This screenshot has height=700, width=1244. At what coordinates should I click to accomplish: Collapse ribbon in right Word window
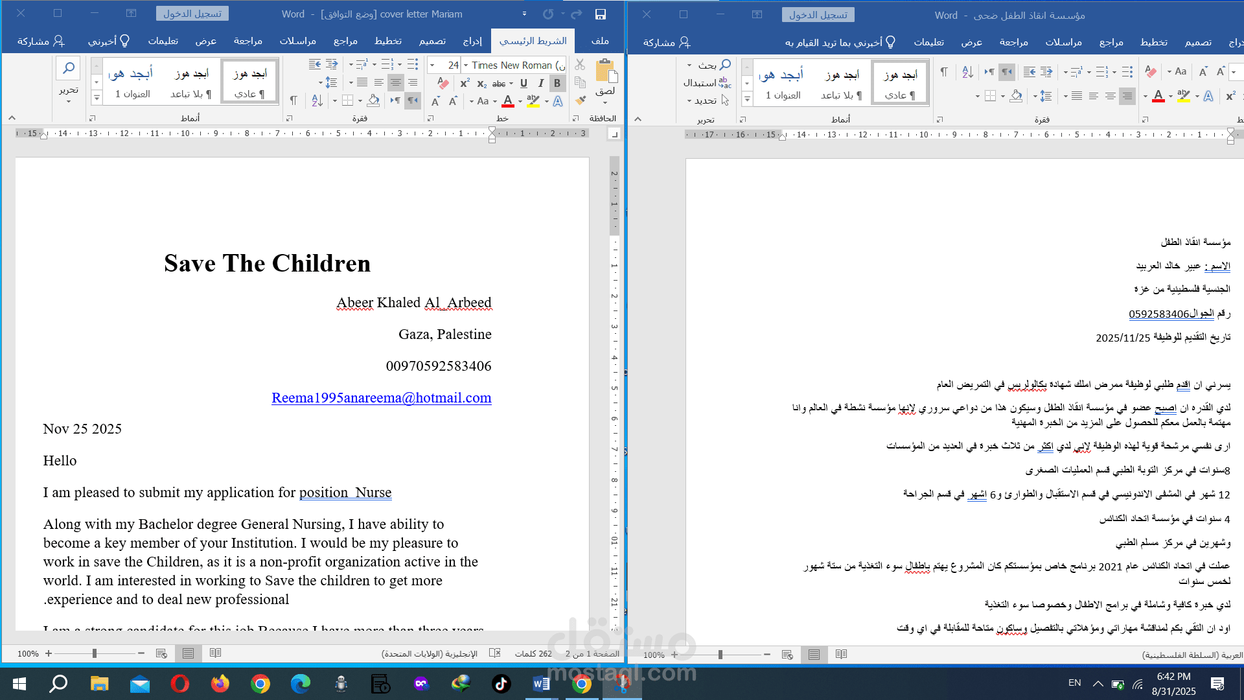(x=638, y=119)
